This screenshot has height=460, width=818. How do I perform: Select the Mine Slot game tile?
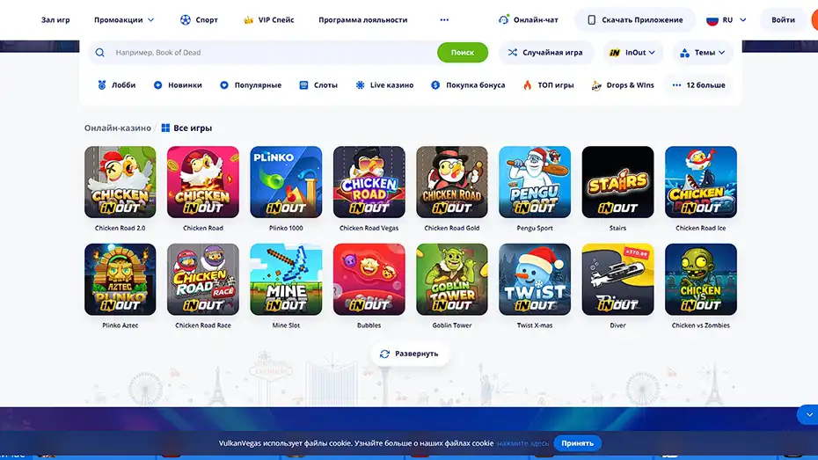[286, 279]
